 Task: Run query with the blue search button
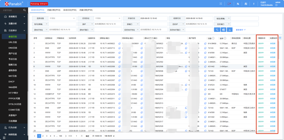point(217,29)
